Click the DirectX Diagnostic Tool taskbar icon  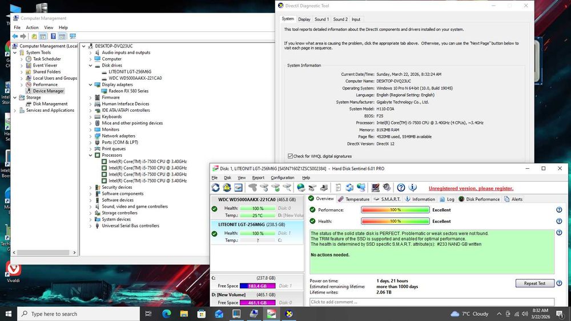(289, 314)
